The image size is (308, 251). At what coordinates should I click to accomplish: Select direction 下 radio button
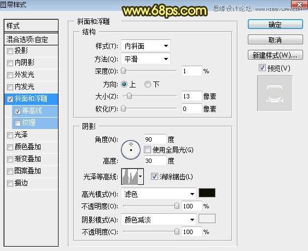point(148,84)
